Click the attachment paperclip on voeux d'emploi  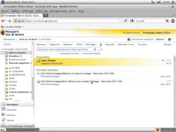coord(163,60)
